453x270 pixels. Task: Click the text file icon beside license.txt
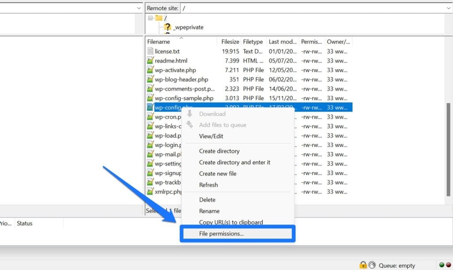tap(150, 51)
